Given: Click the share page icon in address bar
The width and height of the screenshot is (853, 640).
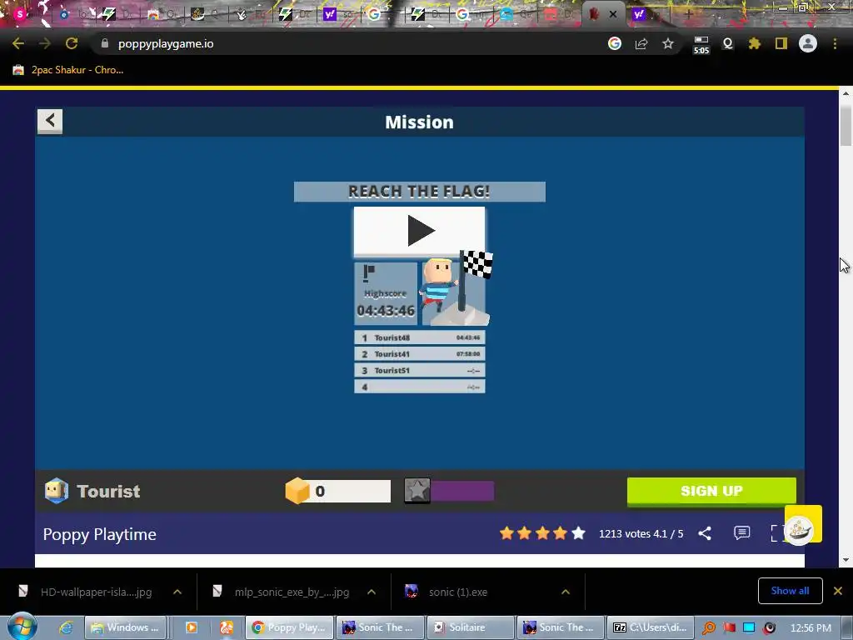Looking at the screenshot, I should click(641, 43).
